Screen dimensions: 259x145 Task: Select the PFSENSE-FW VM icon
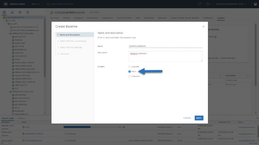[13, 50]
